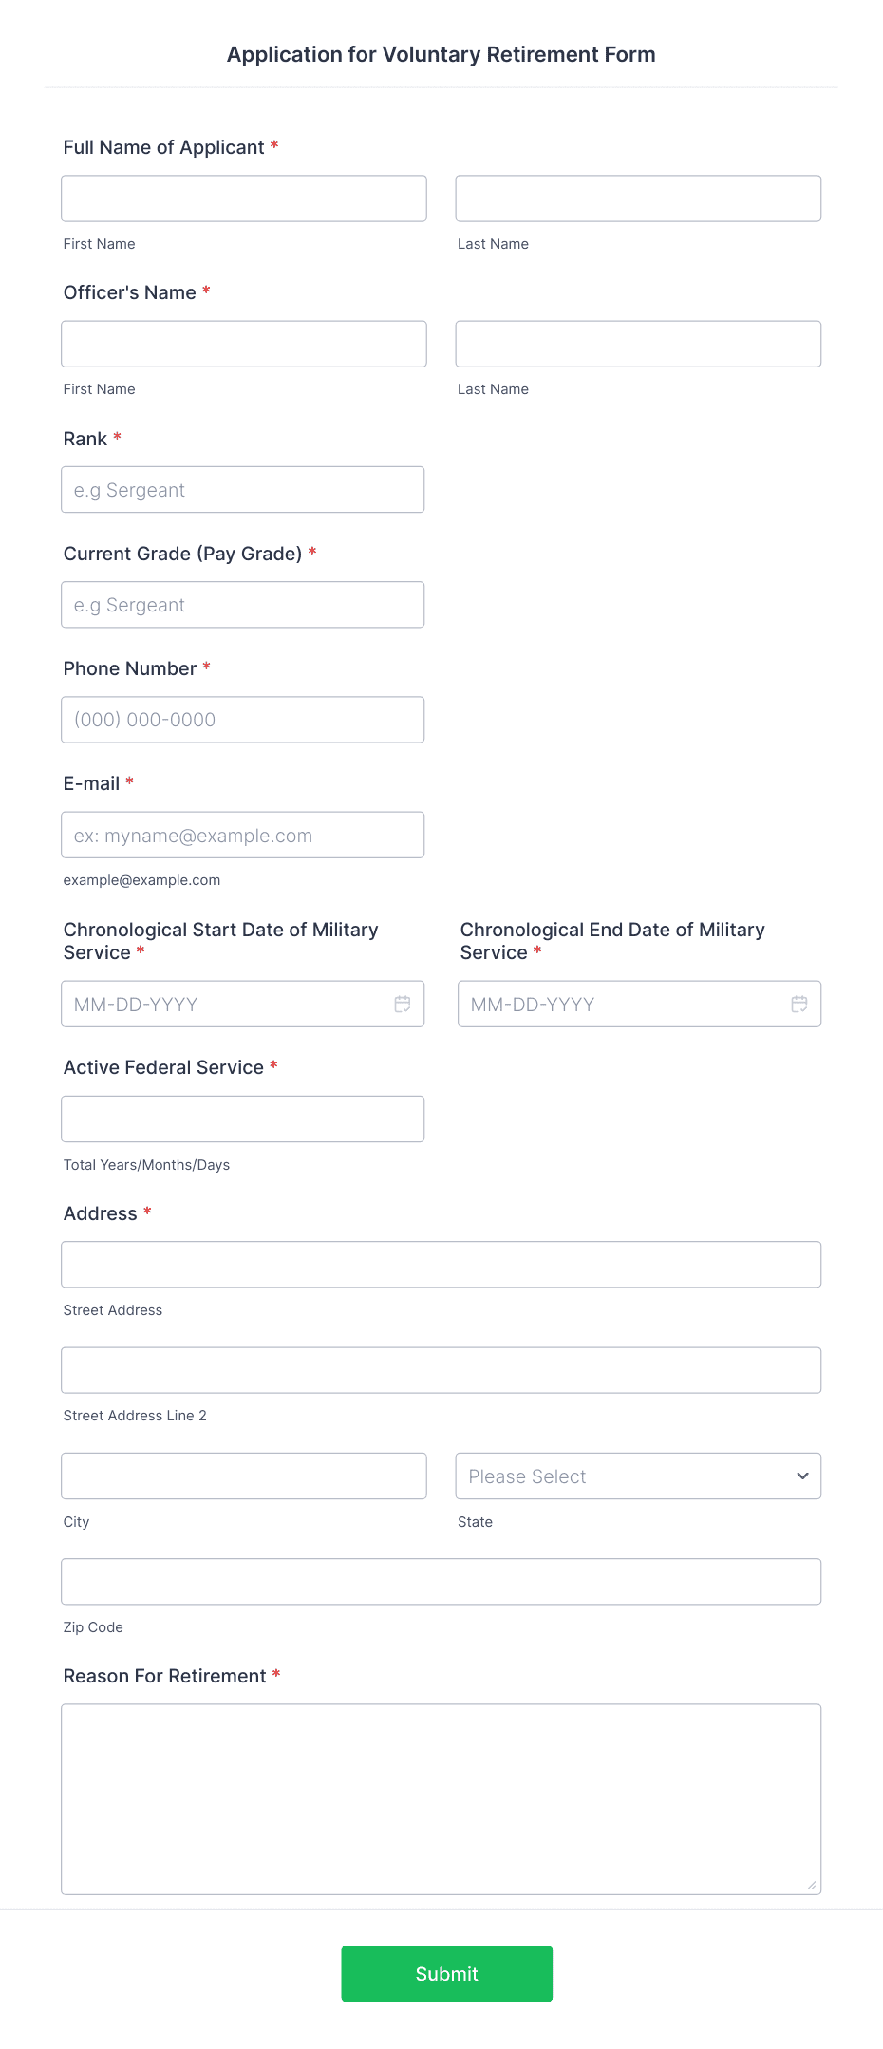Click the Rank input field

[x=243, y=489]
